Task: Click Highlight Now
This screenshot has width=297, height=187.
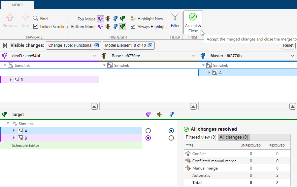Action: [147, 19]
